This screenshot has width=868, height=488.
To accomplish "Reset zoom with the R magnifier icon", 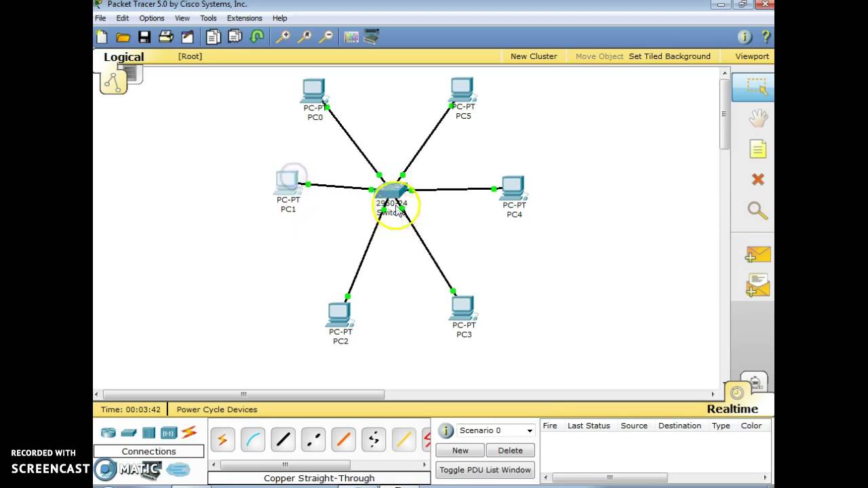I will pyautogui.click(x=304, y=37).
